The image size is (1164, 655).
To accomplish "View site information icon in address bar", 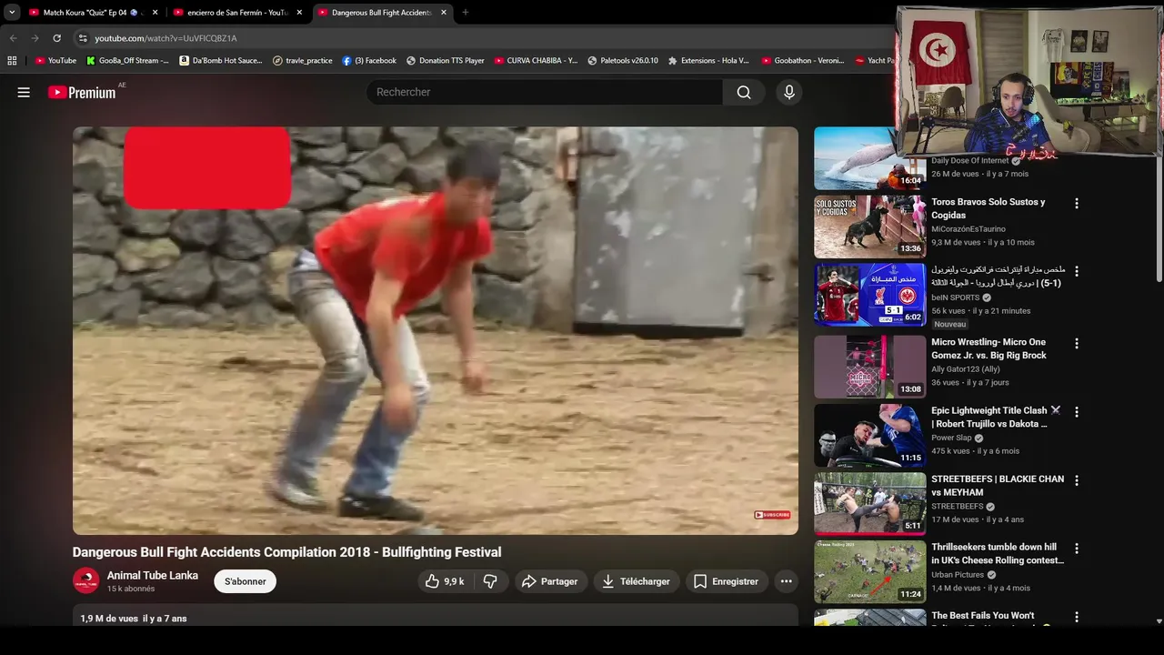I will (83, 38).
